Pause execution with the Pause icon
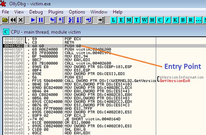 (41, 20)
